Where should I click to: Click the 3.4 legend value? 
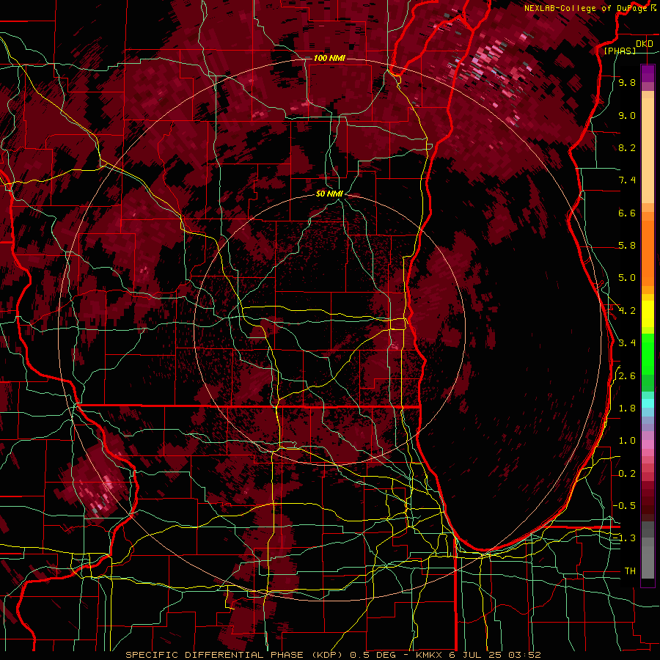pos(627,343)
